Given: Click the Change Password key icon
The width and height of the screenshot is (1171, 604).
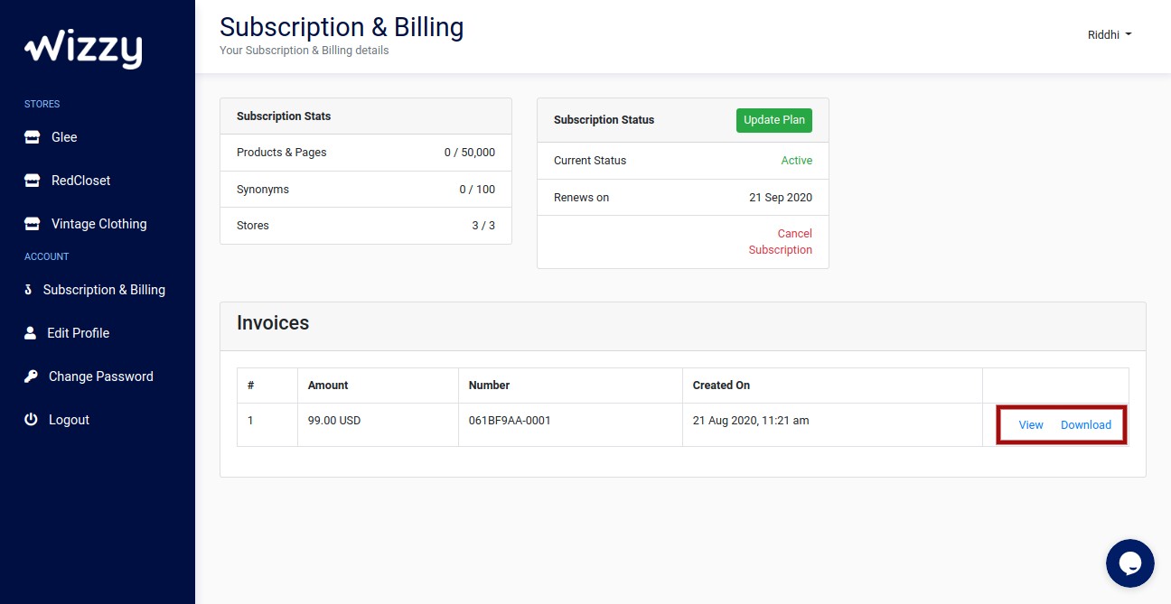Looking at the screenshot, I should [32, 376].
